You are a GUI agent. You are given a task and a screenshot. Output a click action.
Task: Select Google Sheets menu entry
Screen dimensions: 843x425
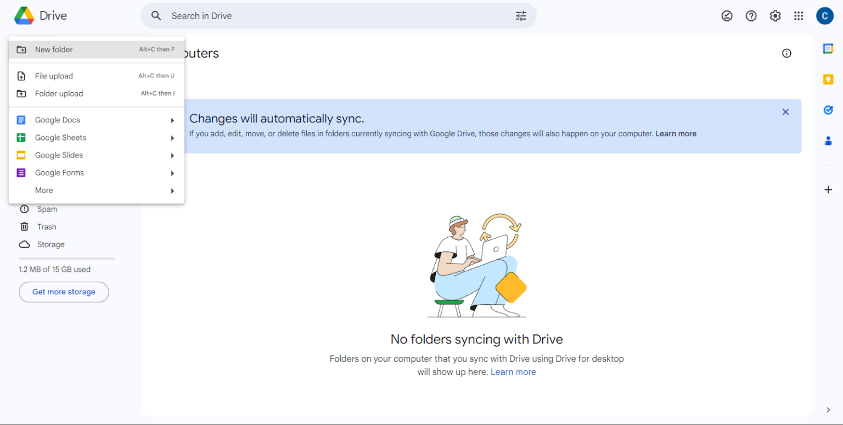(x=97, y=137)
